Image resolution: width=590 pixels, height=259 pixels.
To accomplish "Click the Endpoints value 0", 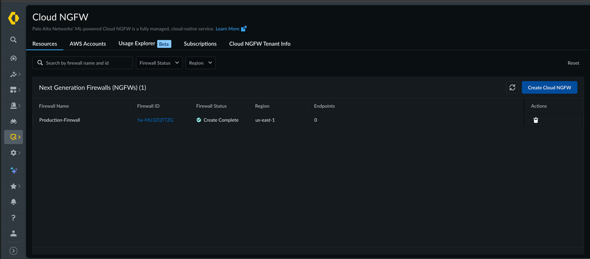I will (x=315, y=120).
